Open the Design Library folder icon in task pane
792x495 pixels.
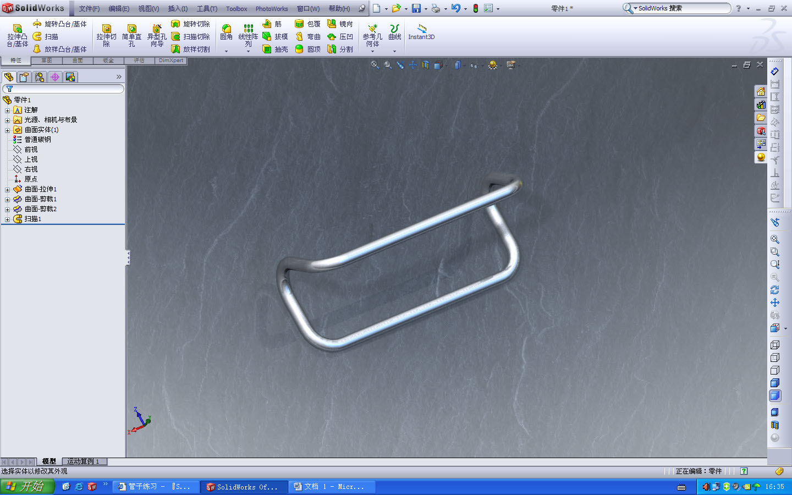click(x=761, y=118)
